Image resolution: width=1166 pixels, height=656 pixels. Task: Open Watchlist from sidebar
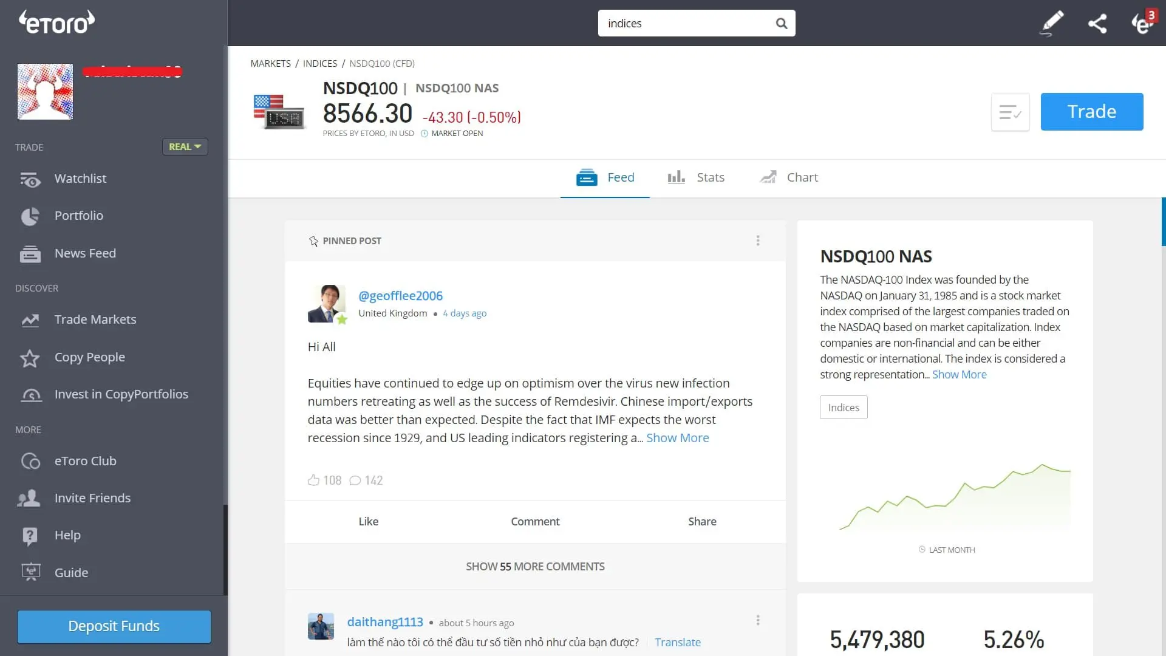80,179
